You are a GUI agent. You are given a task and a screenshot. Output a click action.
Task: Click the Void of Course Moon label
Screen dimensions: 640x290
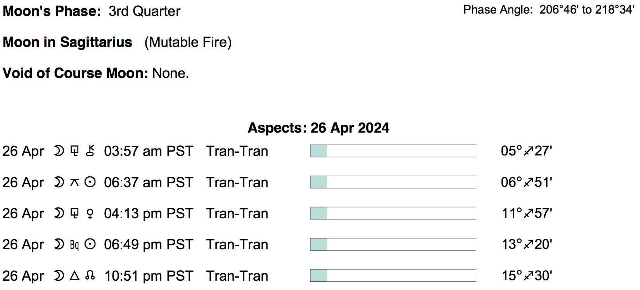click(x=75, y=73)
